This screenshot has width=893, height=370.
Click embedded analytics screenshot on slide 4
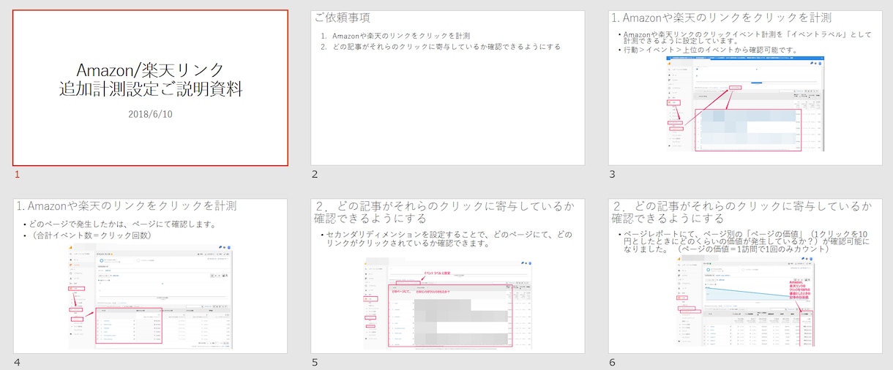pyautogui.click(x=151, y=295)
